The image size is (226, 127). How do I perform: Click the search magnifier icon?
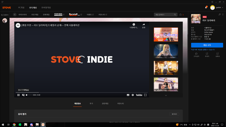point(175,15)
